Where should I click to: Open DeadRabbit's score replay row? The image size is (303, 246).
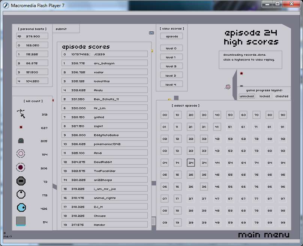click(105, 162)
